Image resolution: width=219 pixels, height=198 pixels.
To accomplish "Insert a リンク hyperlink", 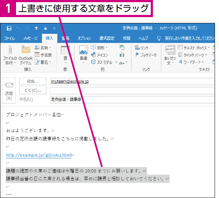I will [141, 48].
